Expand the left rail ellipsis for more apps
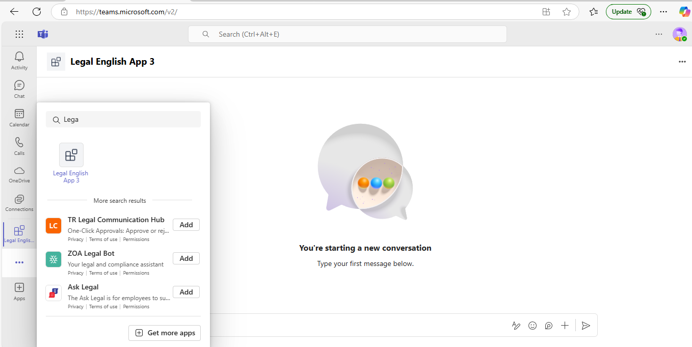Screen dimensions: 692x347 19,262
